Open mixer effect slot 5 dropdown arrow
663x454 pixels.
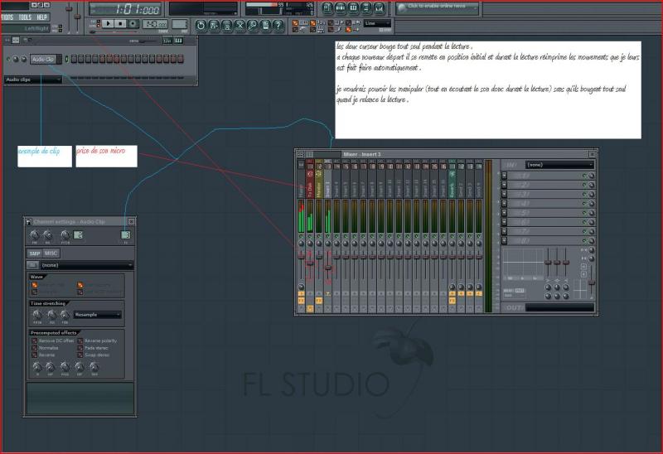(504, 213)
